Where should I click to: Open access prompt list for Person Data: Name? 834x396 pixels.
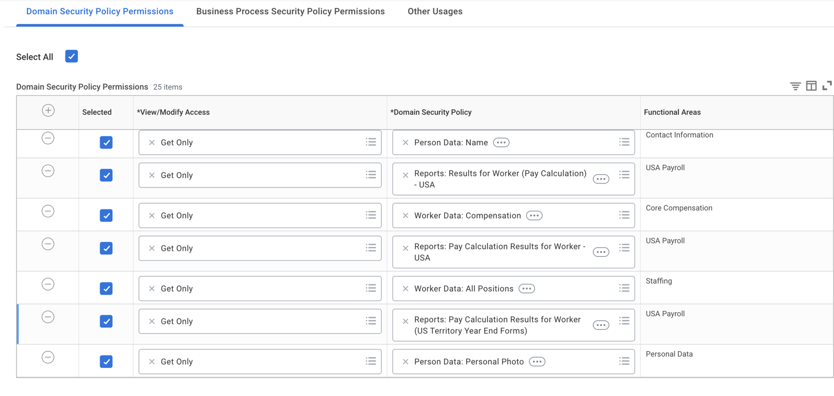click(371, 142)
